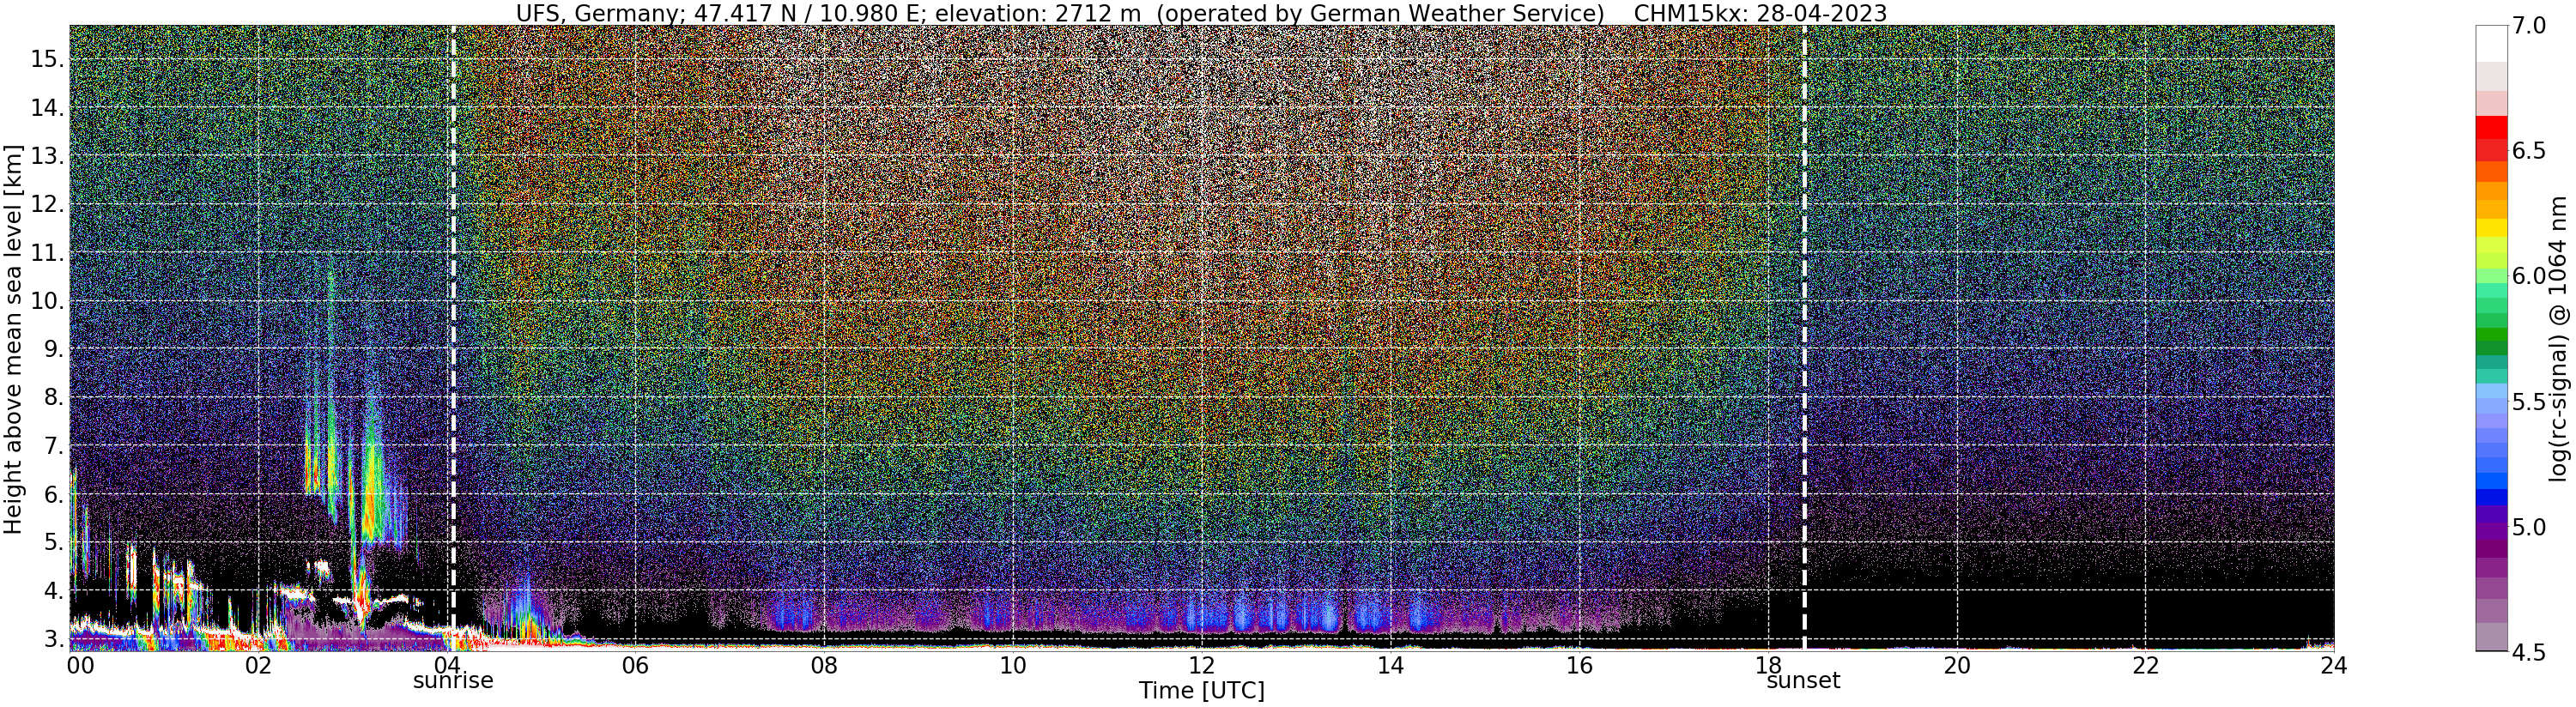Click the '11.' height tick label
Screen dimensions: 2576x707
47,253
